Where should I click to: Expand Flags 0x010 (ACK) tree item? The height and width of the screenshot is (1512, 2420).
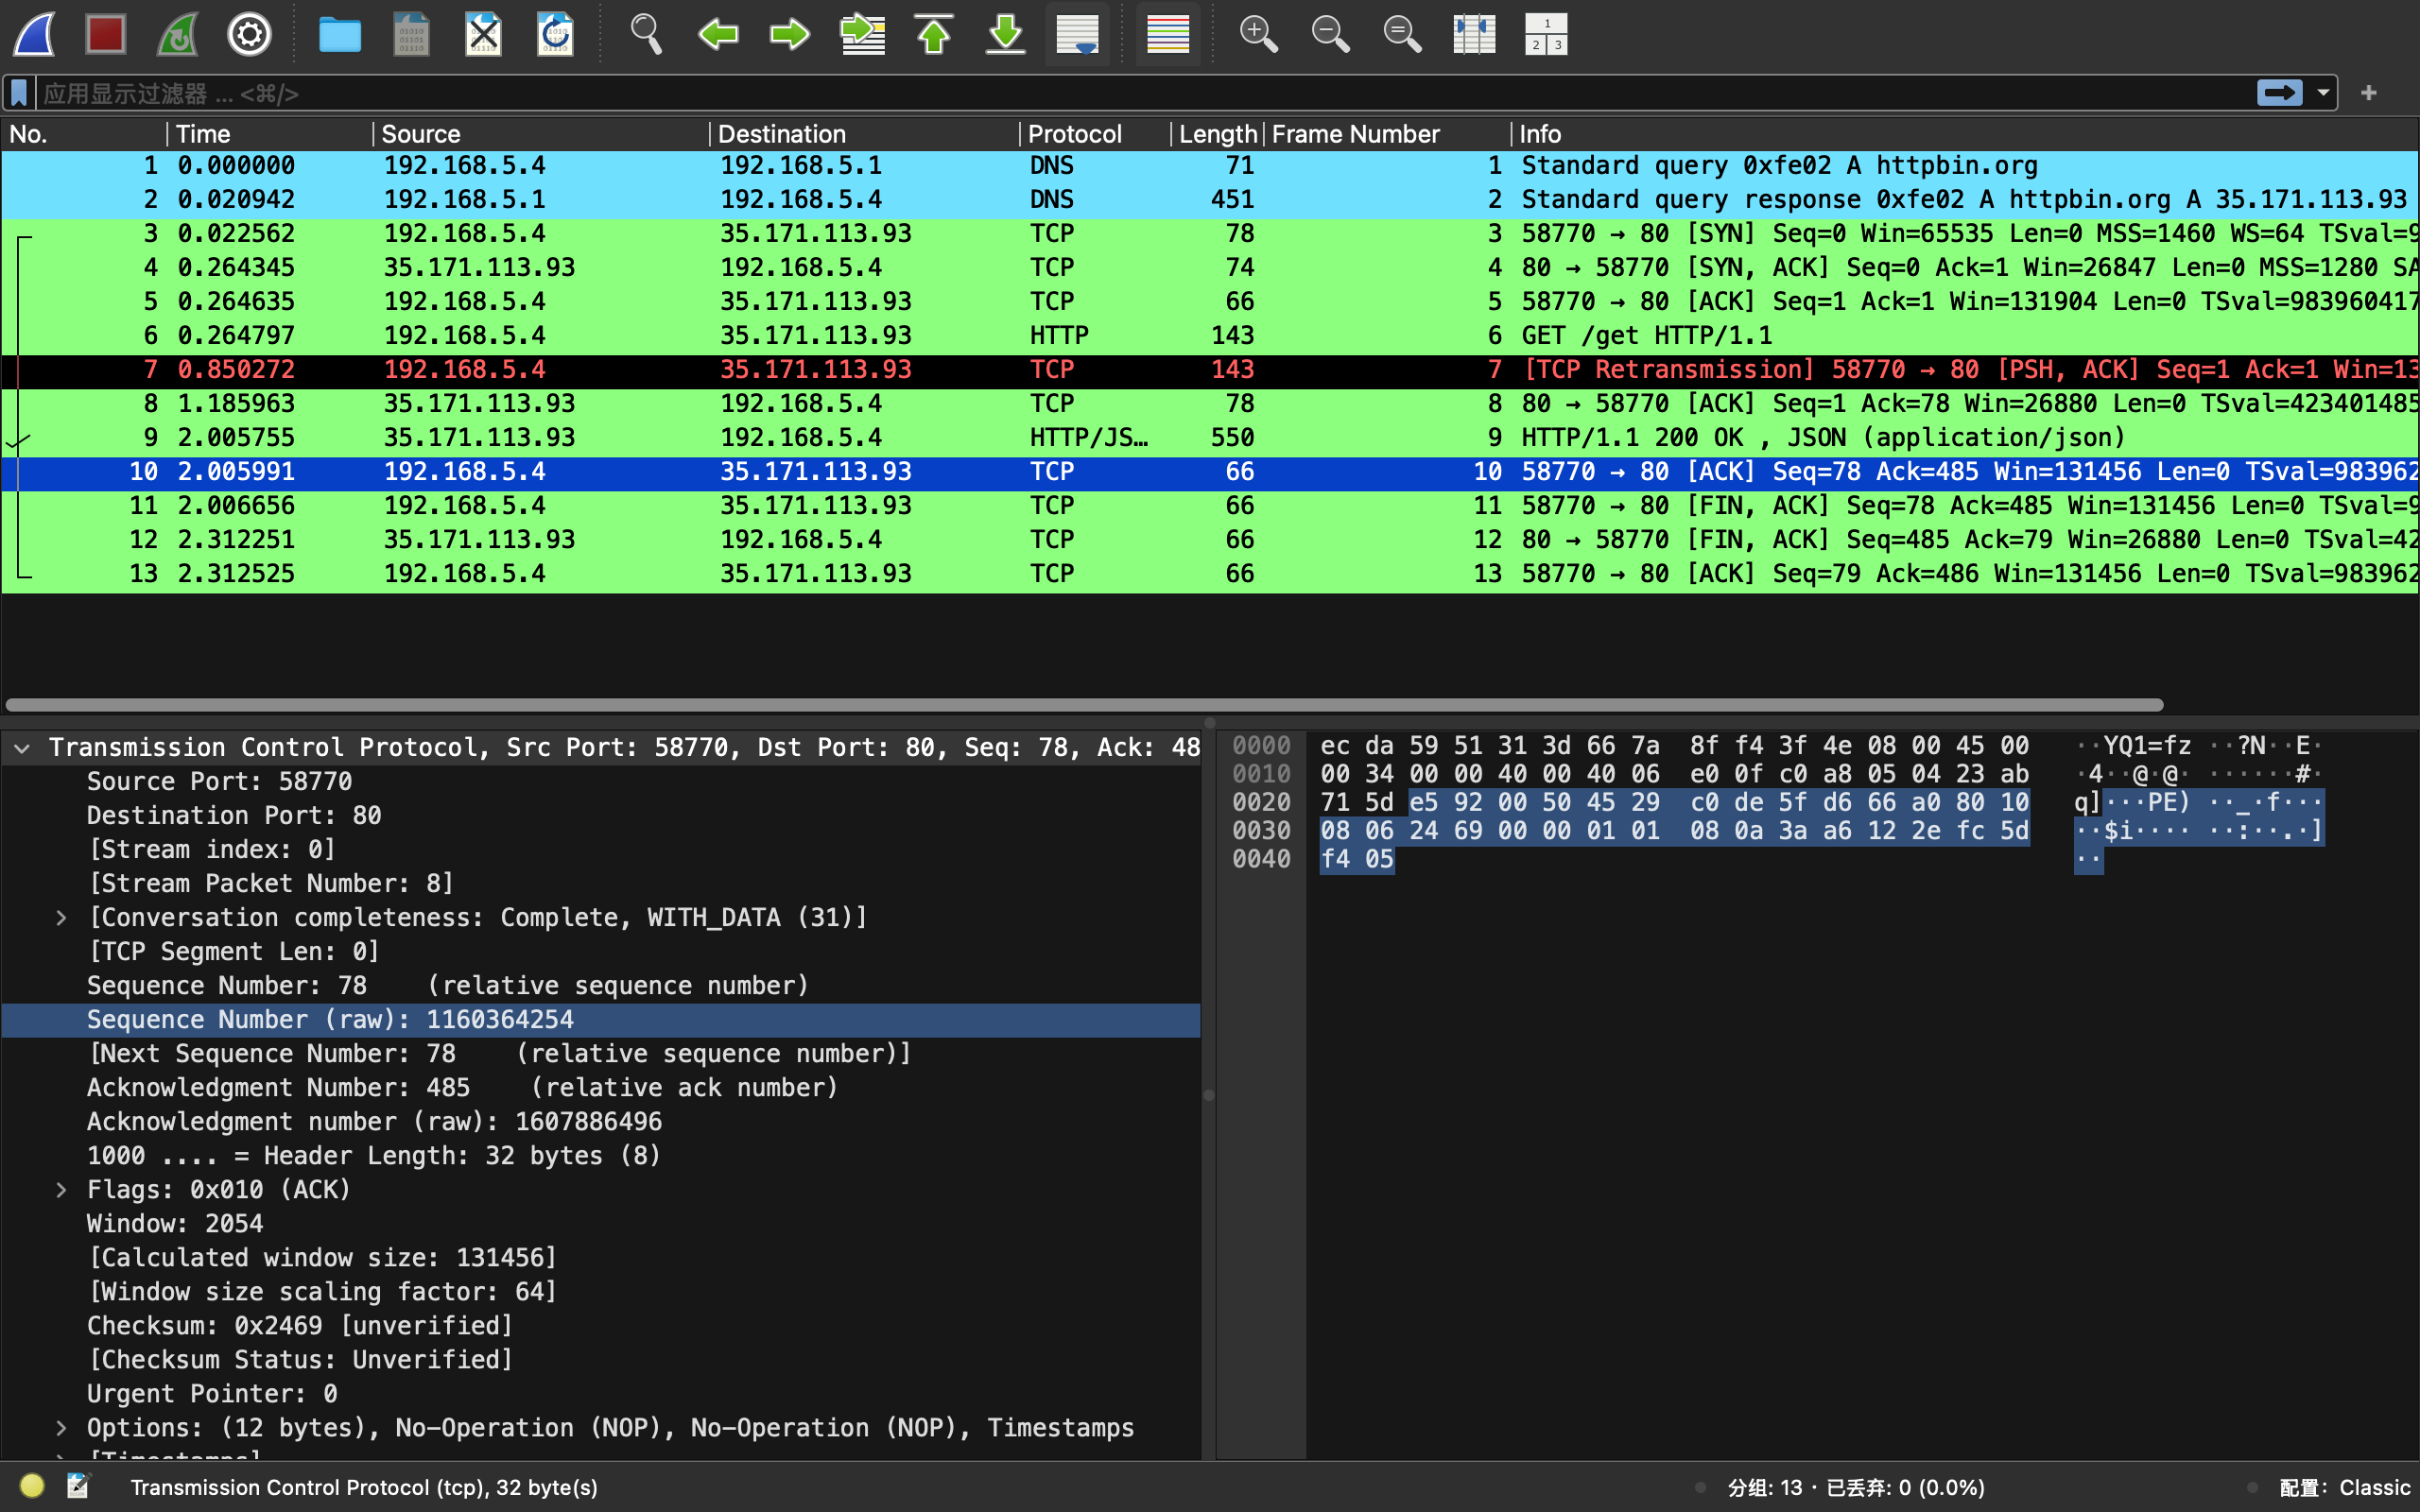coord(61,1190)
